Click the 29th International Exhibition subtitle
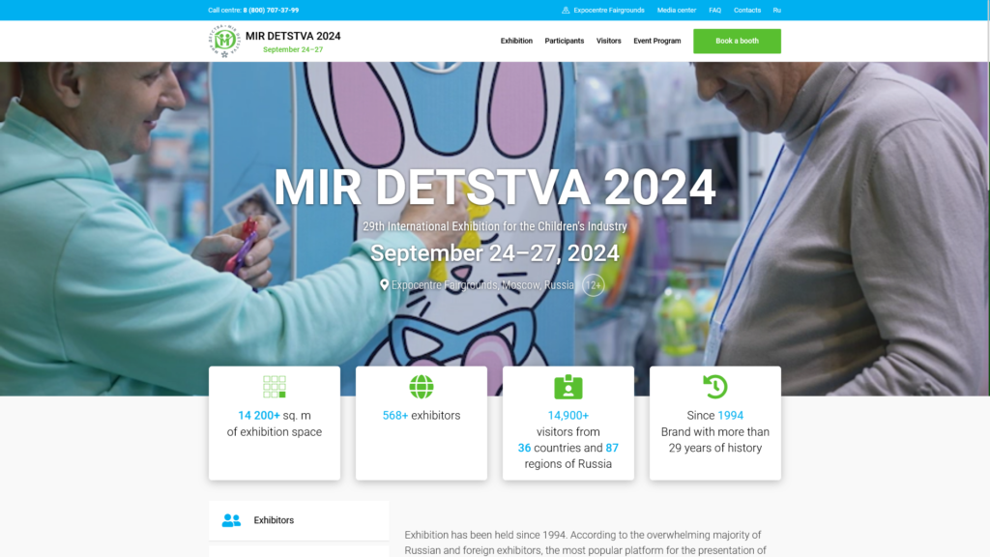The height and width of the screenshot is (557, 990). (x=494, y=226)
